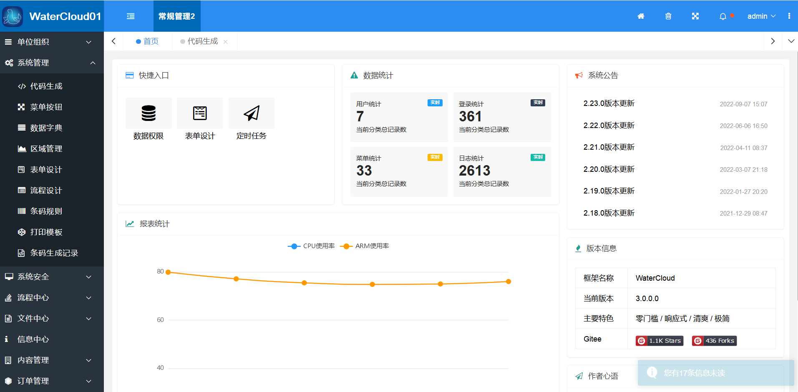Screen dimensions: 798x392
Task: Click the trash icon in header bar
Action: coord(668,16)
